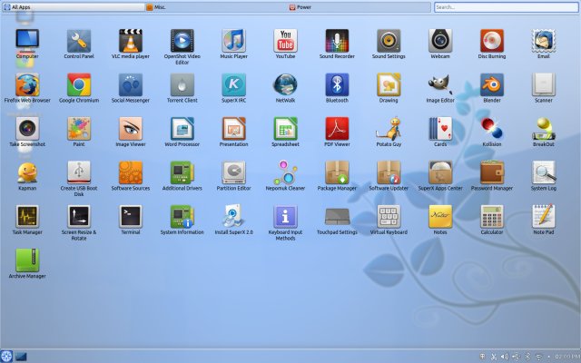The width and height of the screenshot is (581, 363).
Task: Open Touchpad Settings
Action: pyautogui.click(x=337, y=217)
